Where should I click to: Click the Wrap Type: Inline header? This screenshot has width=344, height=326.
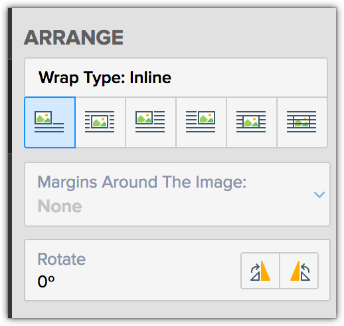coord(176,78)
